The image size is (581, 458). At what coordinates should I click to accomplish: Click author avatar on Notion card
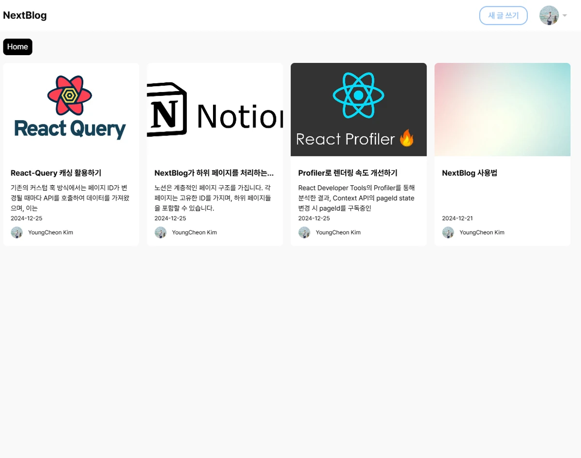click(160, 232)
